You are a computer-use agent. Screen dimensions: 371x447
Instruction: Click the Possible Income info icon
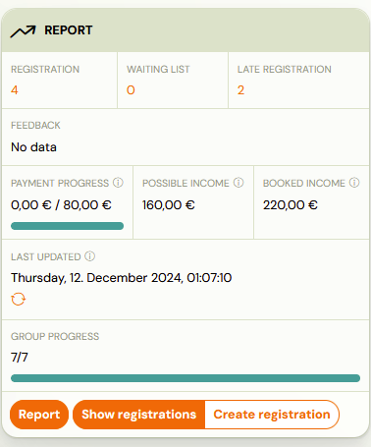tap(238, 183)
